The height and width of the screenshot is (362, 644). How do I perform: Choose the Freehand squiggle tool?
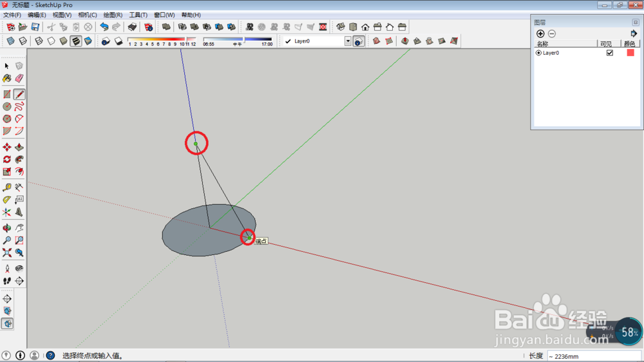click(19, 106)
